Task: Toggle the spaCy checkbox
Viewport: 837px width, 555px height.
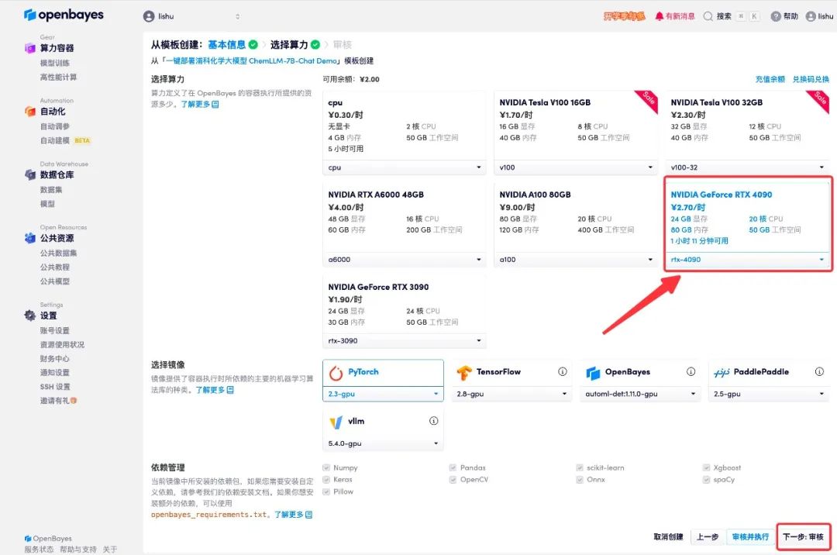Action: pos(706,479)
